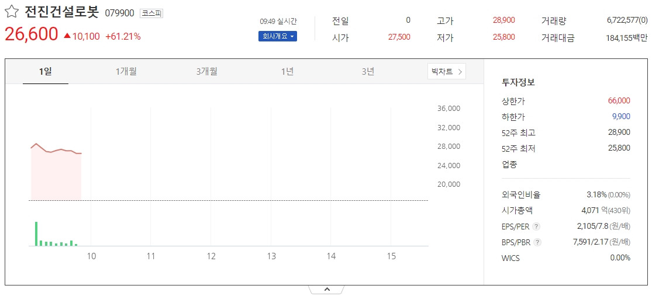
Task: Click the 09:49 실시간 timestamp
Action: tap(278, 22)
